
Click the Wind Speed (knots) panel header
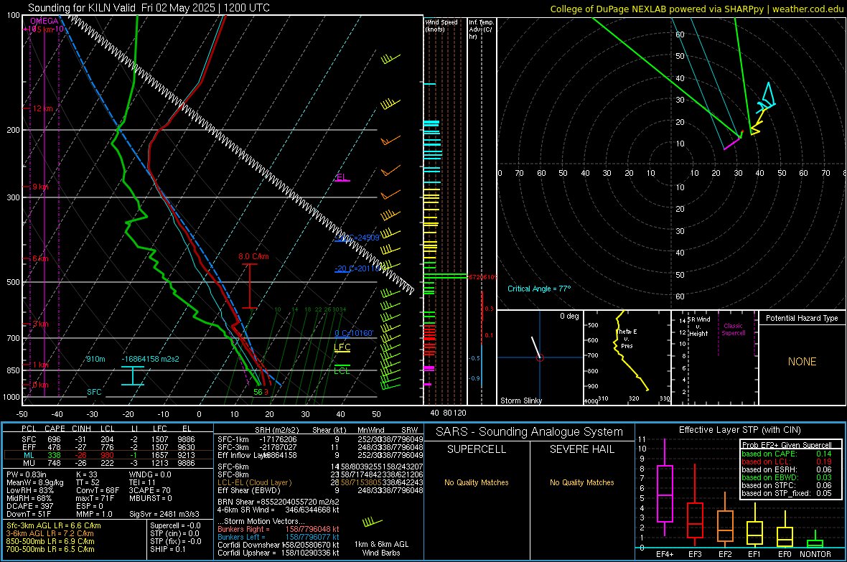click(x=441, y=25)
